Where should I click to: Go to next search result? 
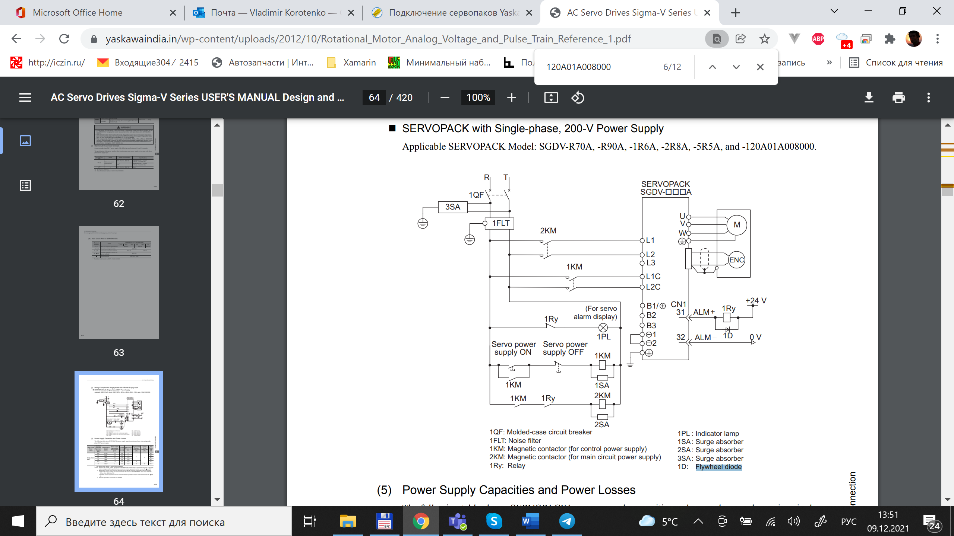(736, 67)
